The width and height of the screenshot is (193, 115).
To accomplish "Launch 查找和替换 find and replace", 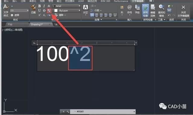I will click(x=162, y=11).
